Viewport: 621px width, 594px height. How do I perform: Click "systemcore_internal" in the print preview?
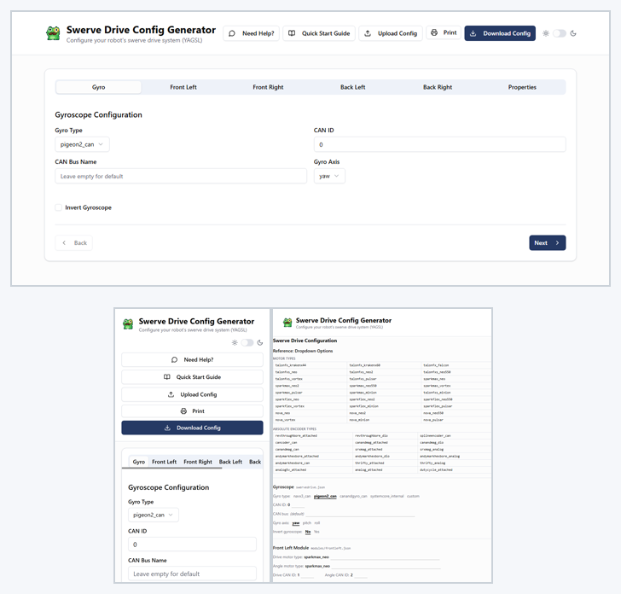tap(387, 496)
